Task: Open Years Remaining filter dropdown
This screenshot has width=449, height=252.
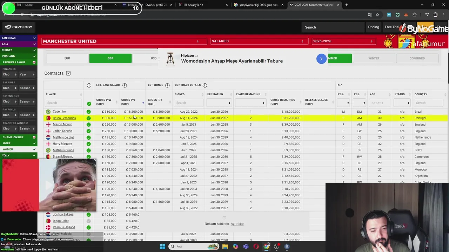Action: tap(250, 103)
